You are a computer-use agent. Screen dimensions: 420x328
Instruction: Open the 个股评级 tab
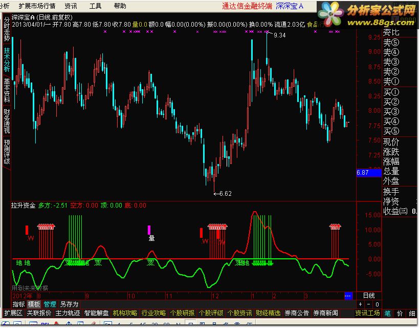[211, 313]
